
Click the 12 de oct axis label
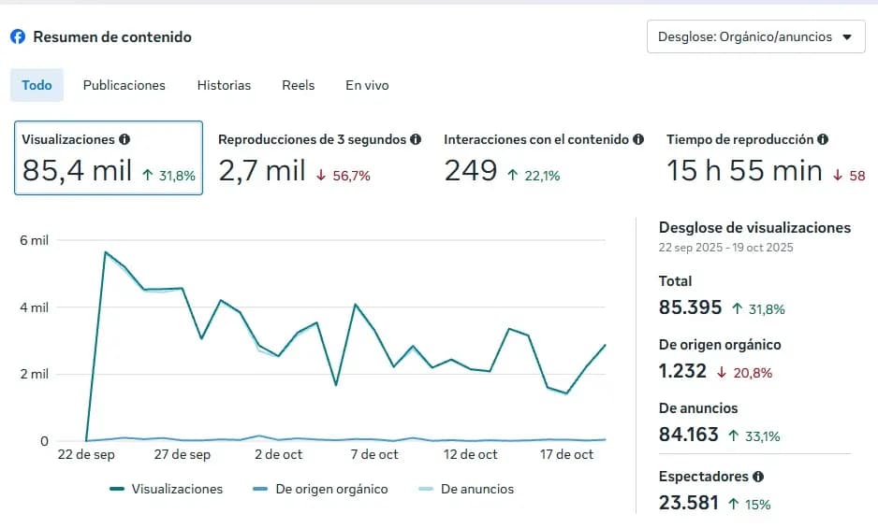tap(470, 455)
